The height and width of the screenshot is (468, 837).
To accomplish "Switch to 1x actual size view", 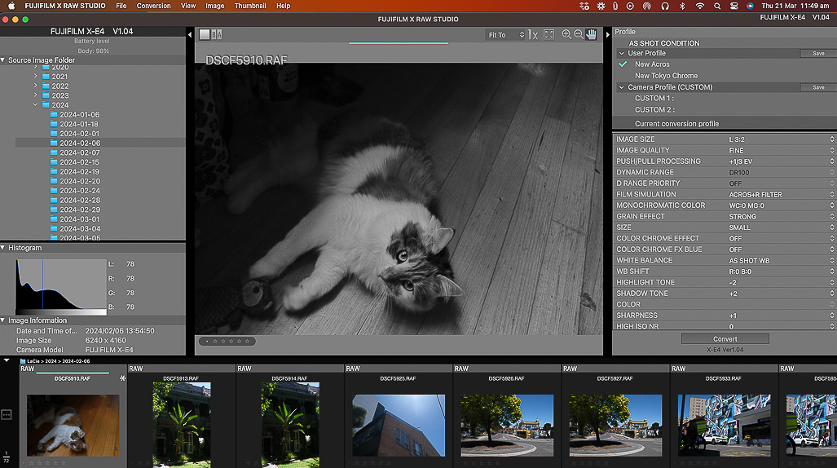I will (x=533, y=34).
